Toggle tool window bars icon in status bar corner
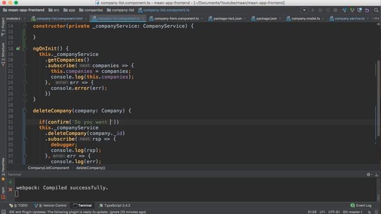 (x=4, y=212)
